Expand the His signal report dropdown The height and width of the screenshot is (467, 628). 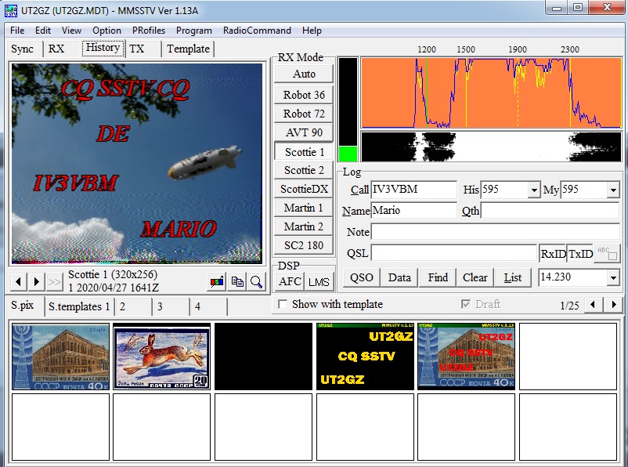(x=534, y=190)
